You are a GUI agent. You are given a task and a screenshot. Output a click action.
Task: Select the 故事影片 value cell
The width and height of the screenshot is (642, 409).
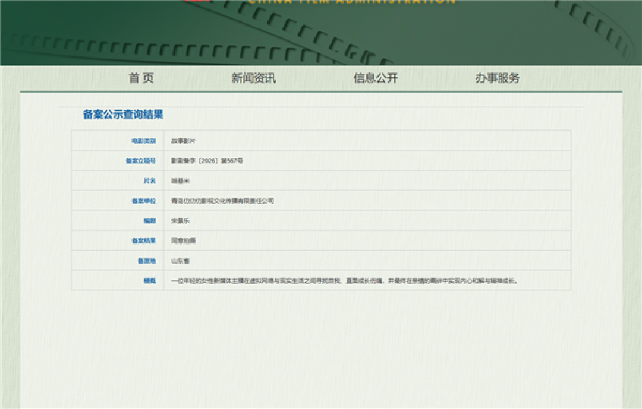click(x=183, y=141)
